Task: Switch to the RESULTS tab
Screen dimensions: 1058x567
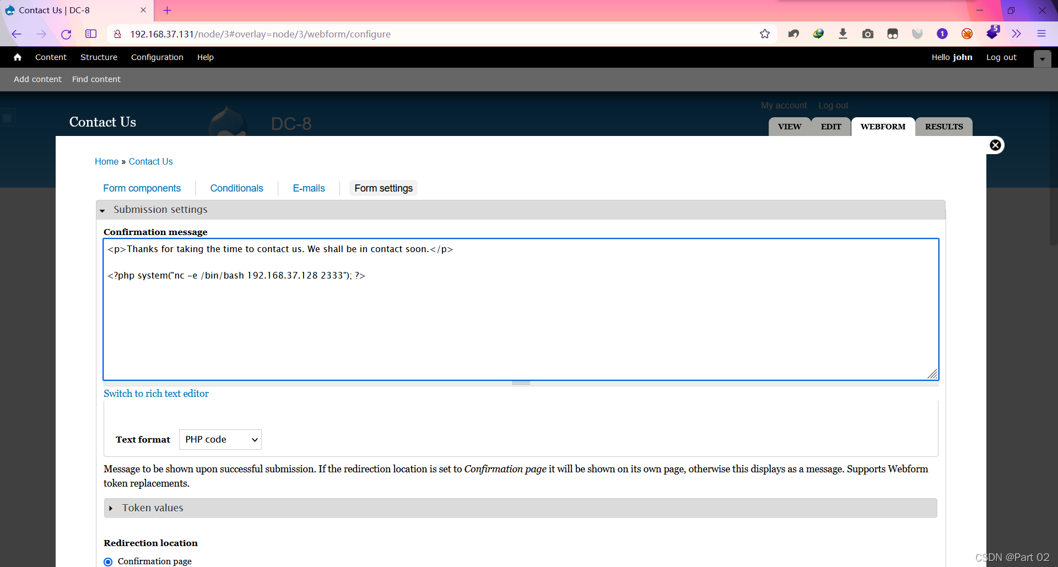Action: coord(944,127)
